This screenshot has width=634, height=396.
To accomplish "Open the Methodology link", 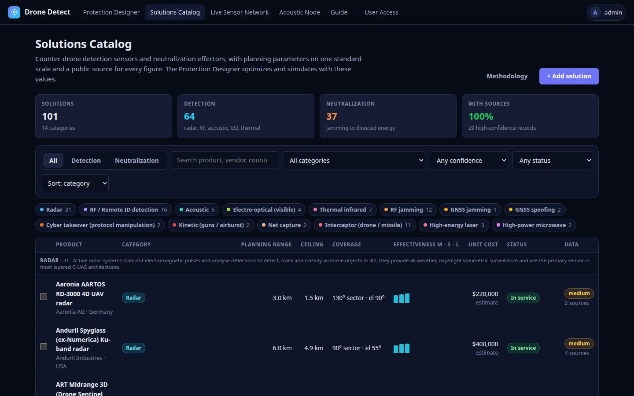I will pos(507,76).
